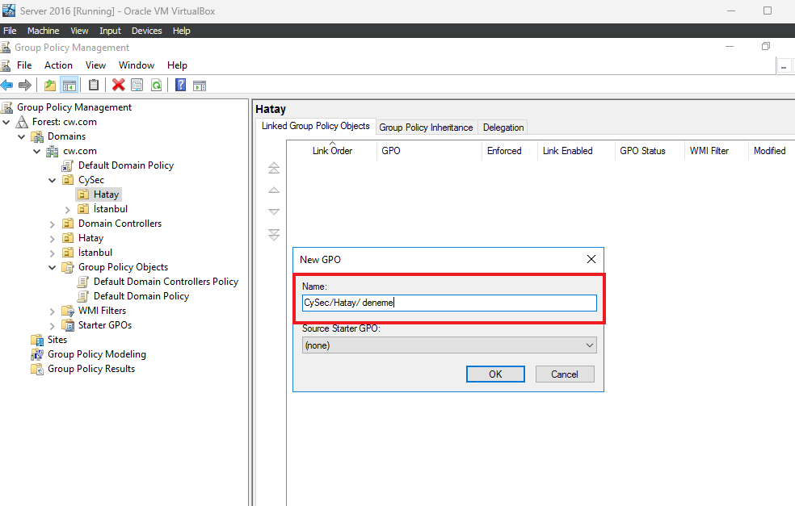
Task: Click the Default Domain Controllers Policy scroll icon
Action: pos(82,282)
